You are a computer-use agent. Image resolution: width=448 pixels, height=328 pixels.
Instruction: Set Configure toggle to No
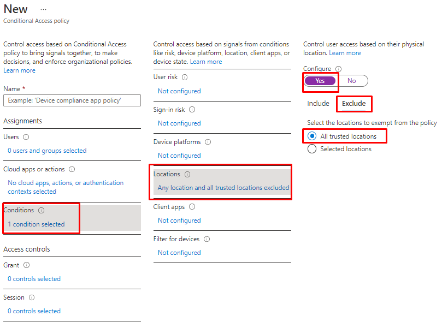[x=351, y=81]
